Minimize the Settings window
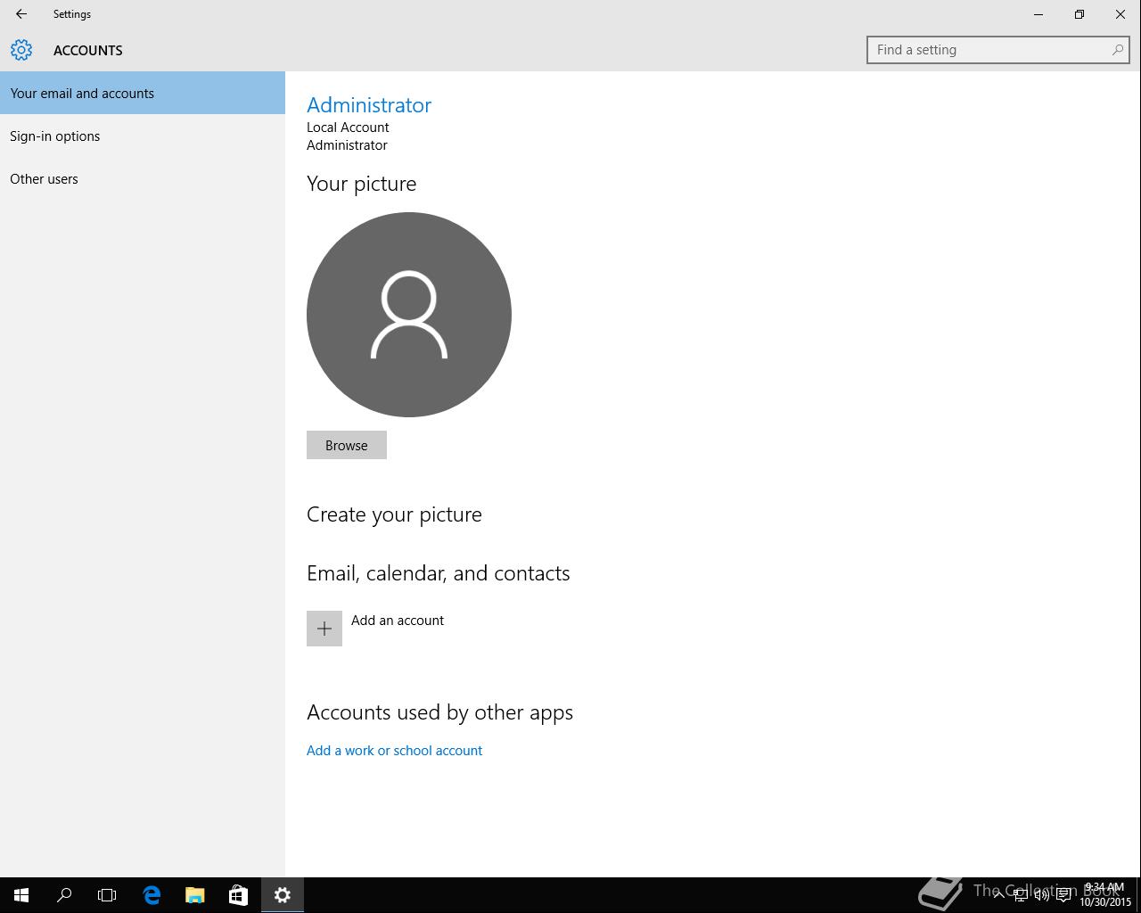Image resolution: width=1141 pixels, height=913 pixels. tap(1038, 14)
